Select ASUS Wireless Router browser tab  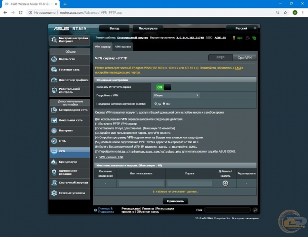30,4
